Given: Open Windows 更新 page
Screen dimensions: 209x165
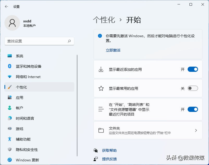Looking at the screenshot, I should (39, 160).
